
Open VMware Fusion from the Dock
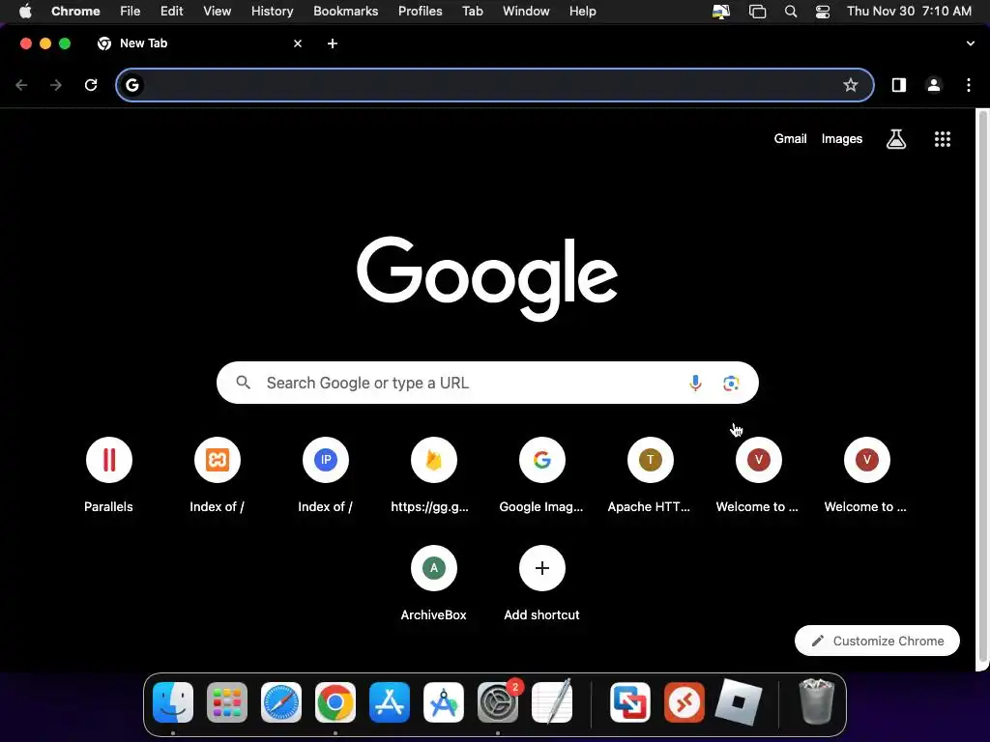(630, 702)
